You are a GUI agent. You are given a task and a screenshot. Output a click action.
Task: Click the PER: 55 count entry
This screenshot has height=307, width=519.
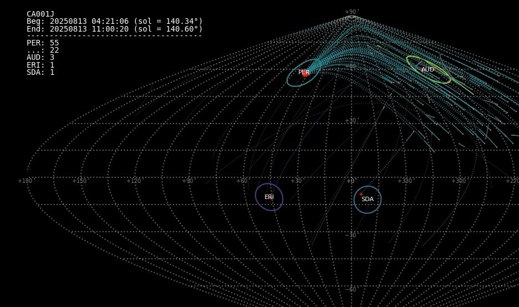[43, 43]
